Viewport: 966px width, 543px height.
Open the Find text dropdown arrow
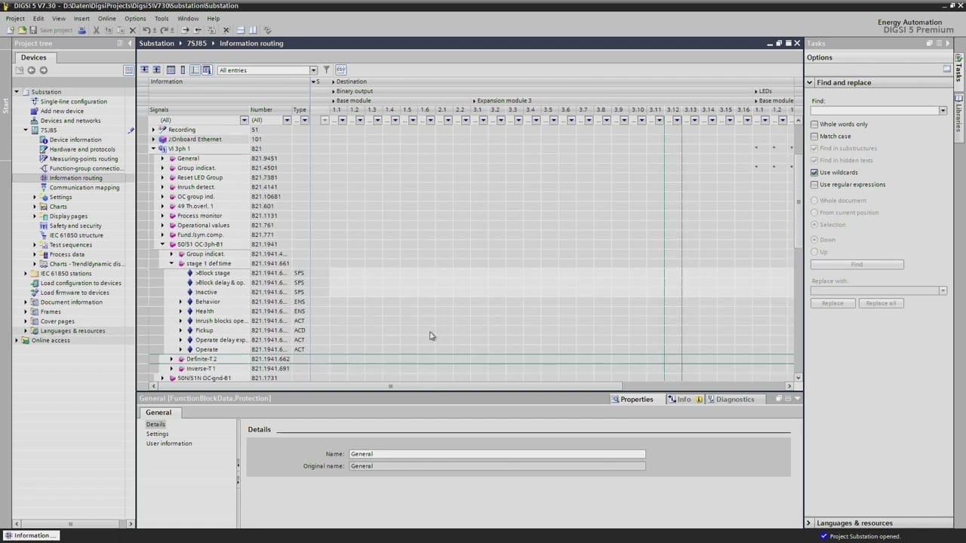coord(943,111)
